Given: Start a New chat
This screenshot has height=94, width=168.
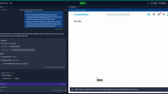Looking at the screenshot, I should click(3, 10).
